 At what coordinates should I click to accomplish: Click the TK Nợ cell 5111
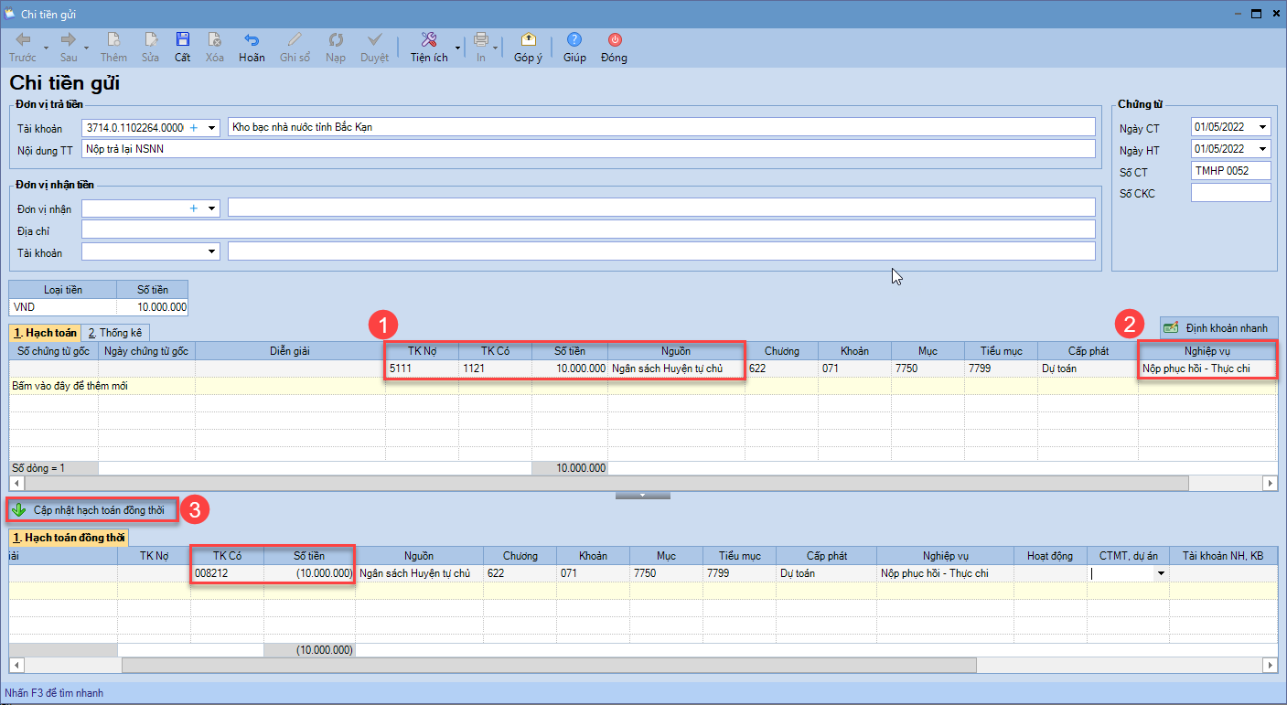[x=422, y=369]
